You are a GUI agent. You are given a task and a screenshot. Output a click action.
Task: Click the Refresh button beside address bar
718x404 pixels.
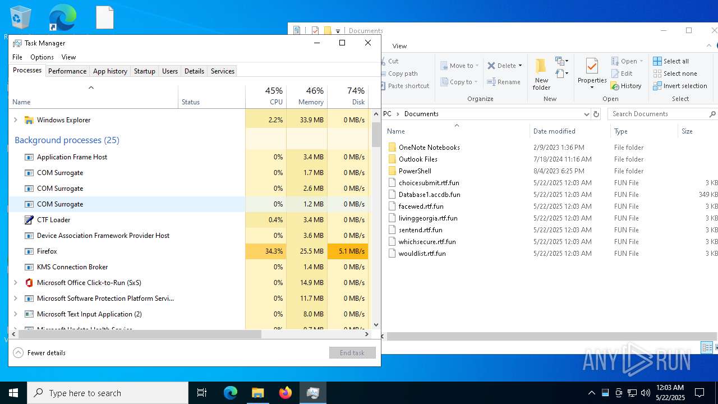tap(596, 114)
